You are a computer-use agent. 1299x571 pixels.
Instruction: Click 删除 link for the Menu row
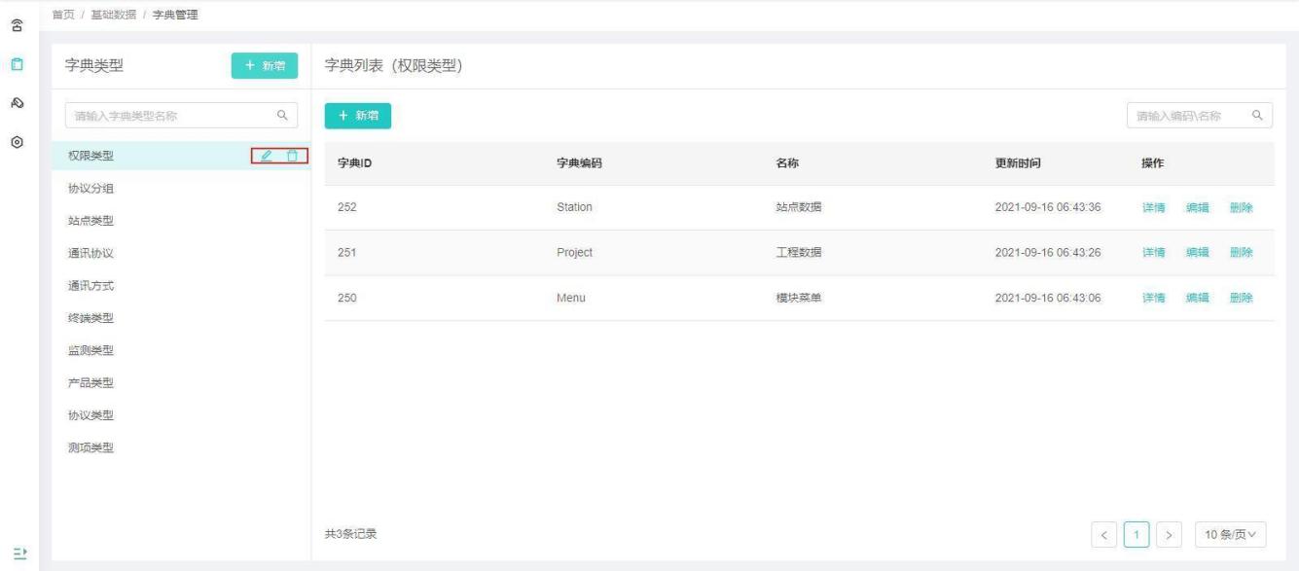click(1241, 298)
